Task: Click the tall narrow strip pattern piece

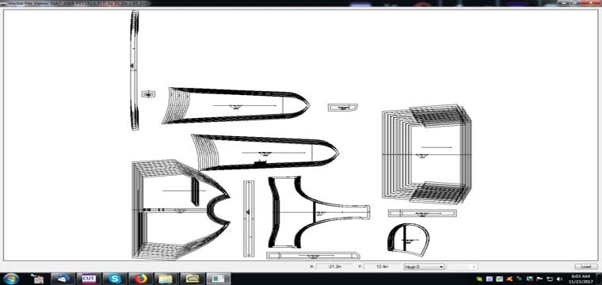Action: [135, 70]
